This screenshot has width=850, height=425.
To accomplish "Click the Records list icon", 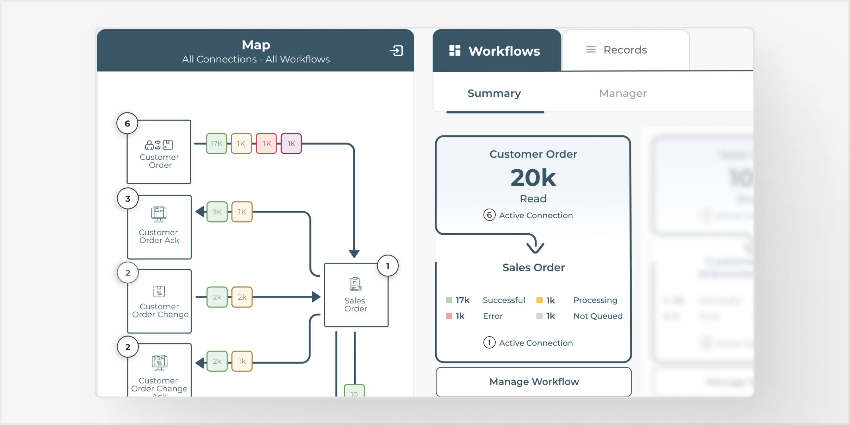I will [x=591, y=49].
